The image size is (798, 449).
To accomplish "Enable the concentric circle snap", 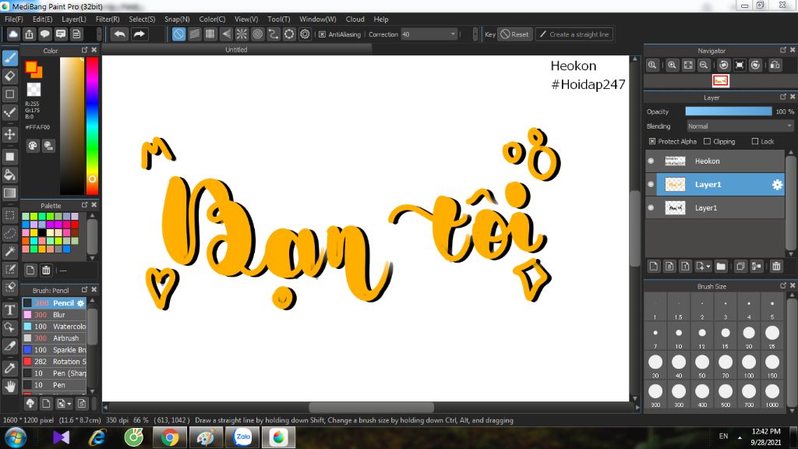I will click(257, 34).
